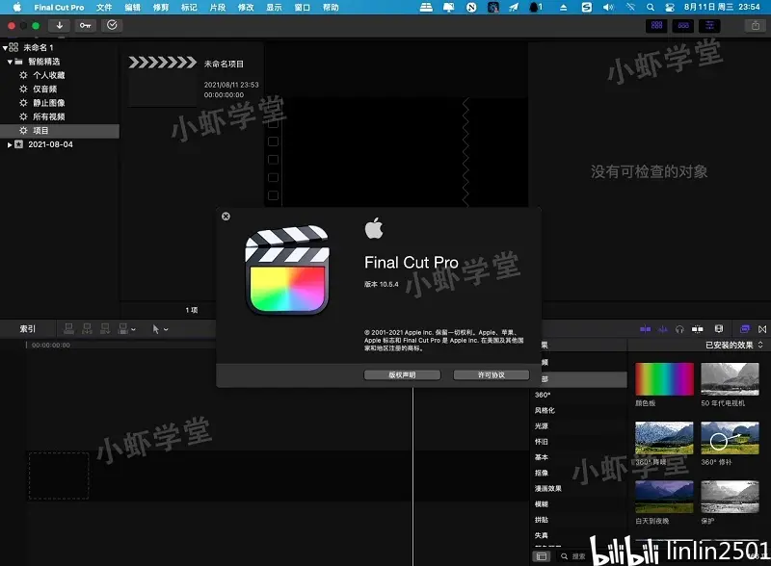Open the keyword editor key icon
Screen dimensions: 771x566
85,26
